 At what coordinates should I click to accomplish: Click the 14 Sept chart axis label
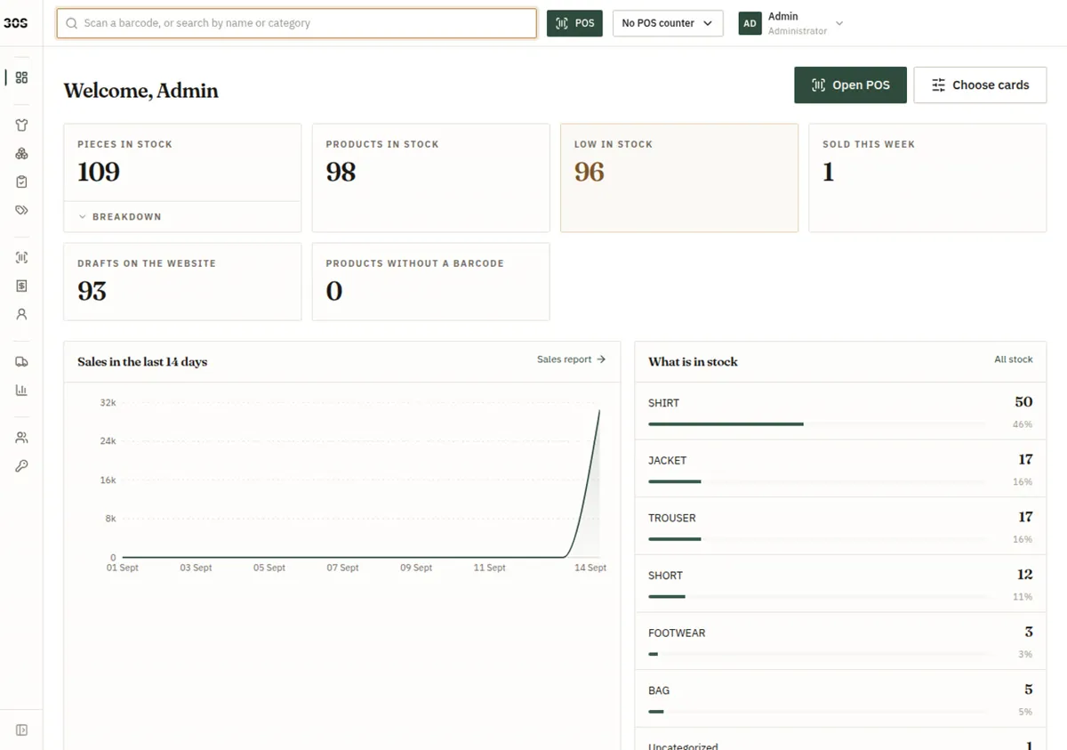tap(590, 568)
